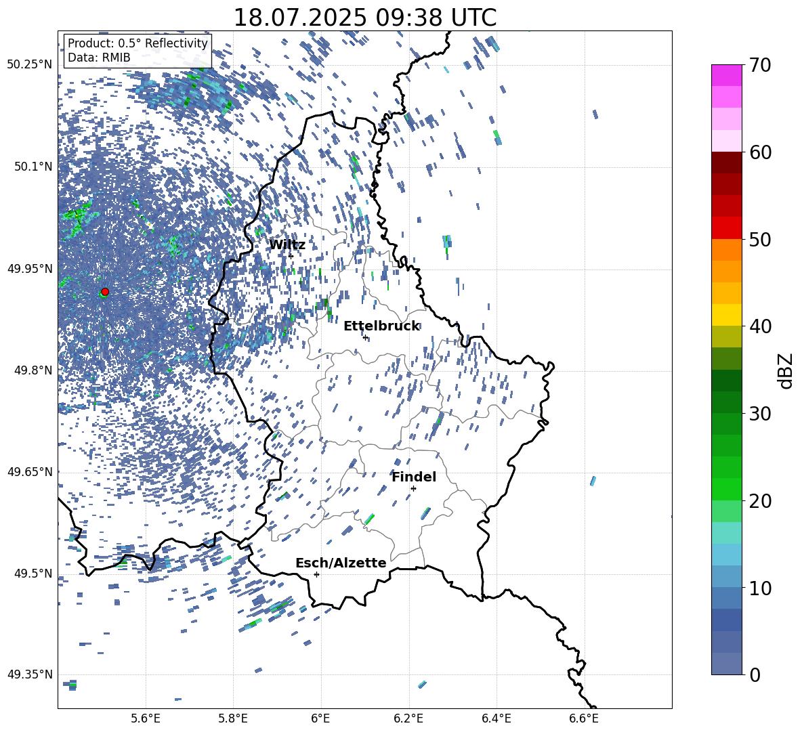This screenshot has height=732, width=802.
Task: Click the title '18.07.2025 09:38 UTC'
Action: tap(364, 18)
